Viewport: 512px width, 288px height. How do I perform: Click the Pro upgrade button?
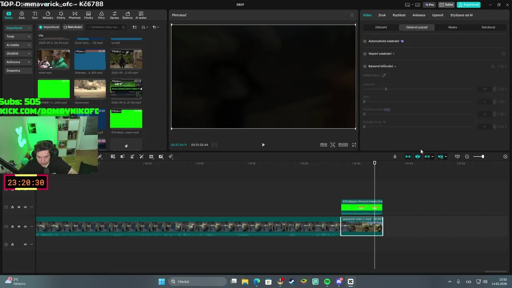point(430,5)
